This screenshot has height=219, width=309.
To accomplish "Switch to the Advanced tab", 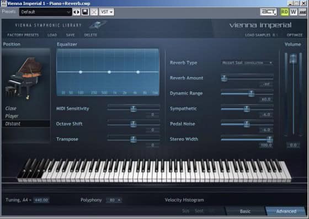I will coord(286,211).
